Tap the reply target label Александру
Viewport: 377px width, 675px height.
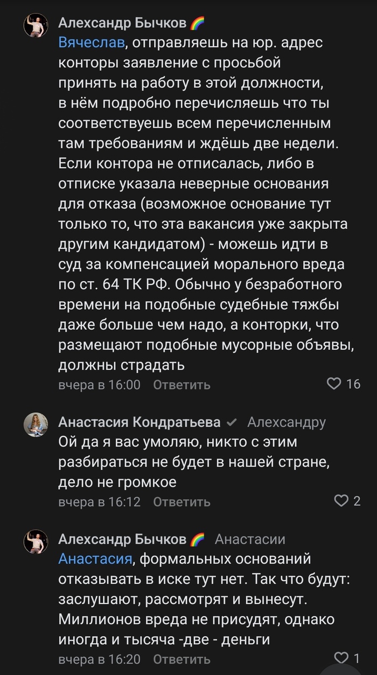tap(286, 422)
